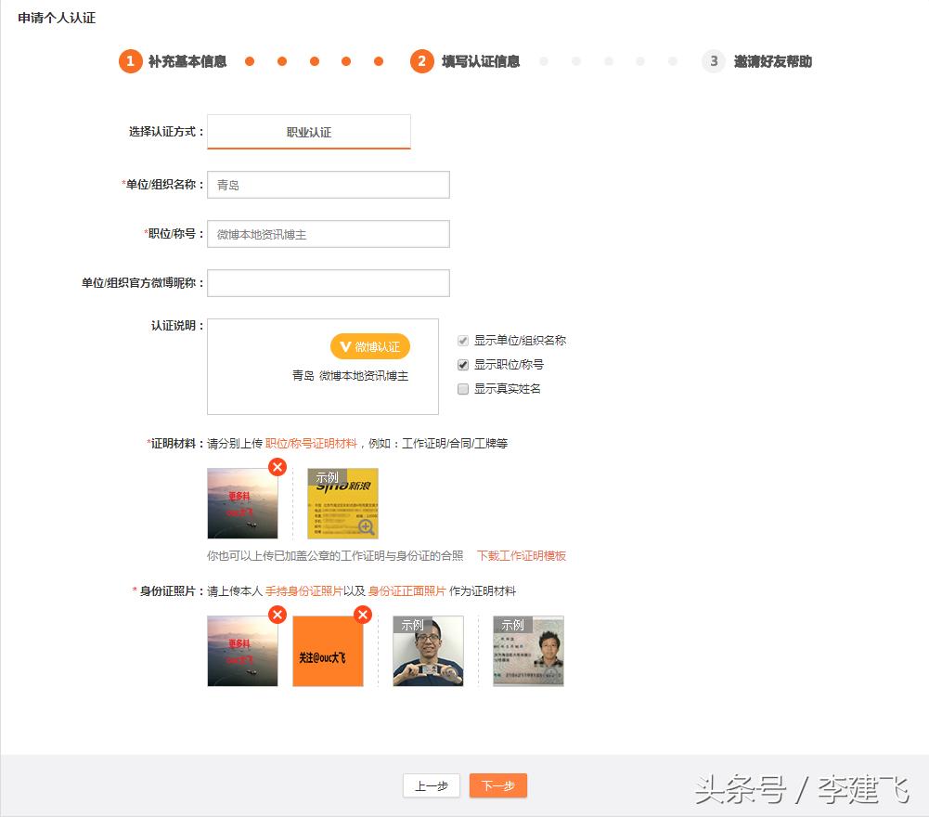
Task: Click the 下一步 button
Action: click(x=497, y=785)
